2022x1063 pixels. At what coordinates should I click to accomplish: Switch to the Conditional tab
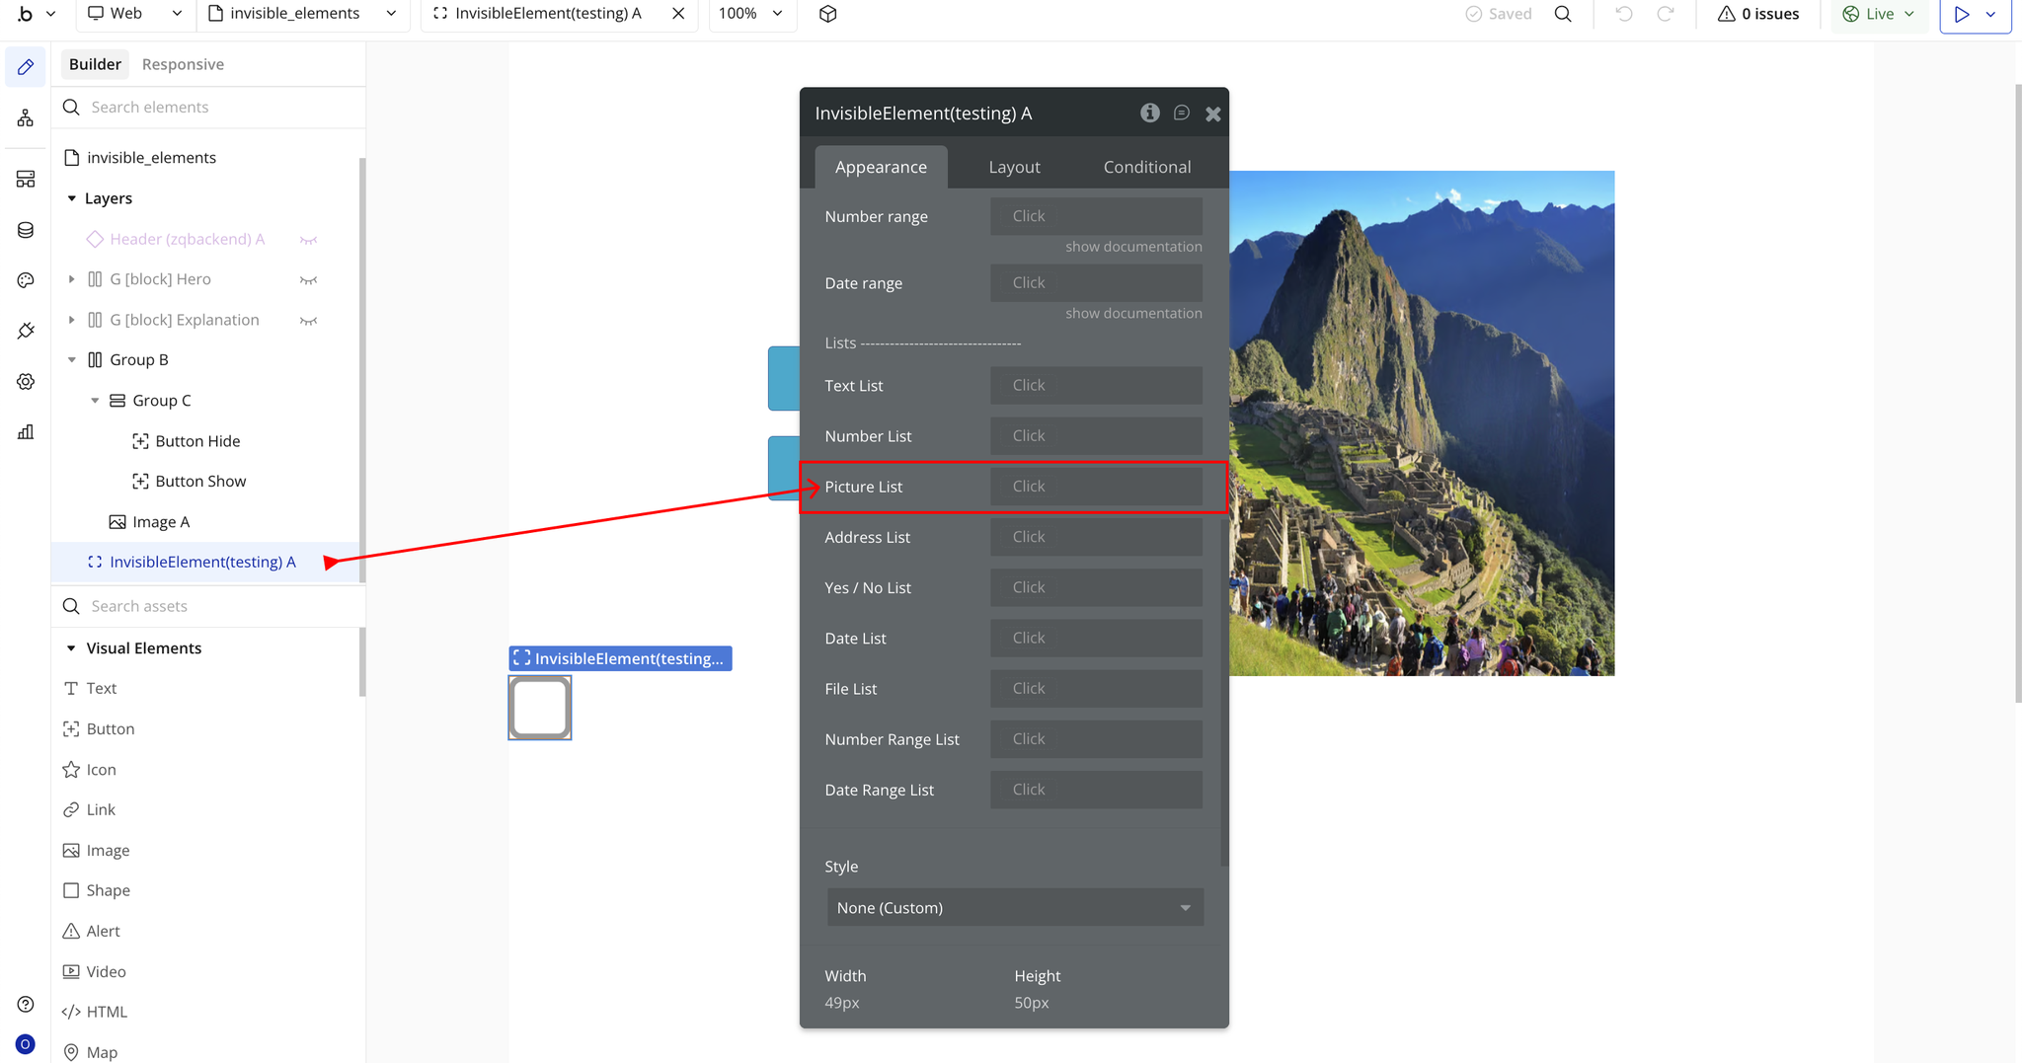[1146, 167]
